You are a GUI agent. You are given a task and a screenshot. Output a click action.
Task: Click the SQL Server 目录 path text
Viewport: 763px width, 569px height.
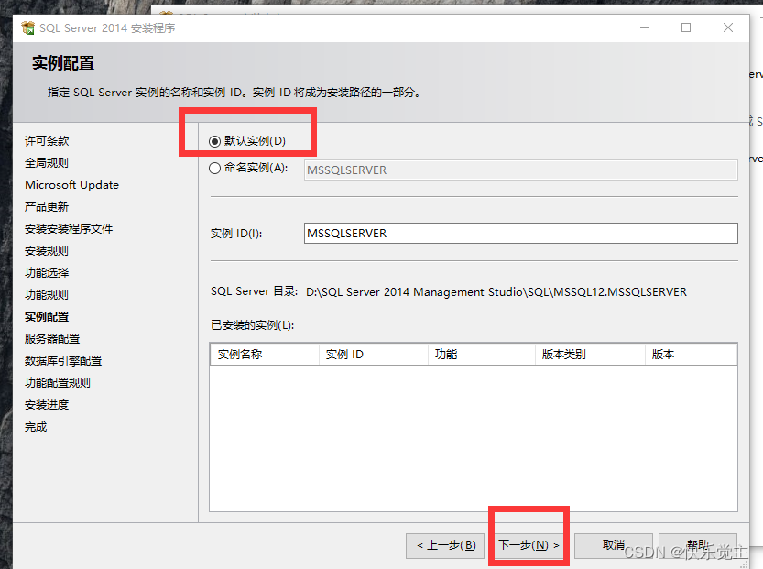point(496,292)
